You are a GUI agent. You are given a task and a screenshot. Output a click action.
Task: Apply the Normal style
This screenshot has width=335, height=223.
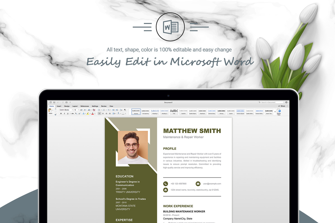coord(136,112)
